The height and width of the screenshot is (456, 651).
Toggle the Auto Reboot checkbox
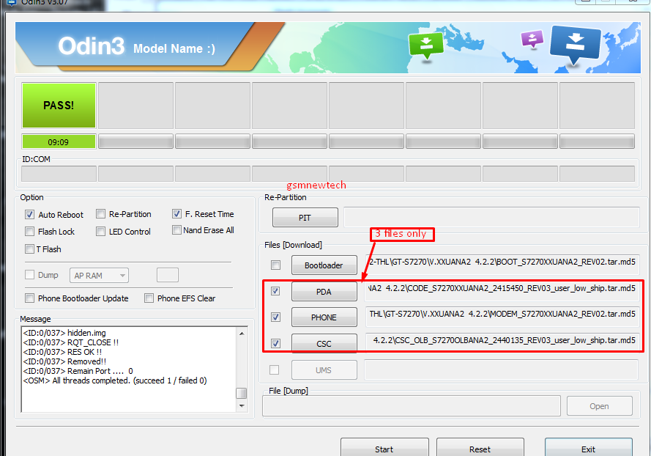[29, 215]
